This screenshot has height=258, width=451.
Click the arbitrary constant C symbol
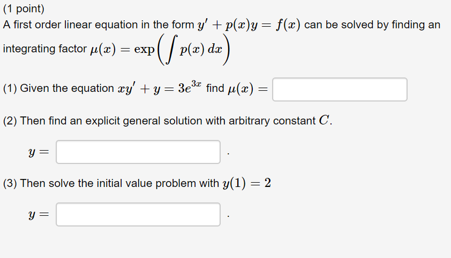pos(324,121)
